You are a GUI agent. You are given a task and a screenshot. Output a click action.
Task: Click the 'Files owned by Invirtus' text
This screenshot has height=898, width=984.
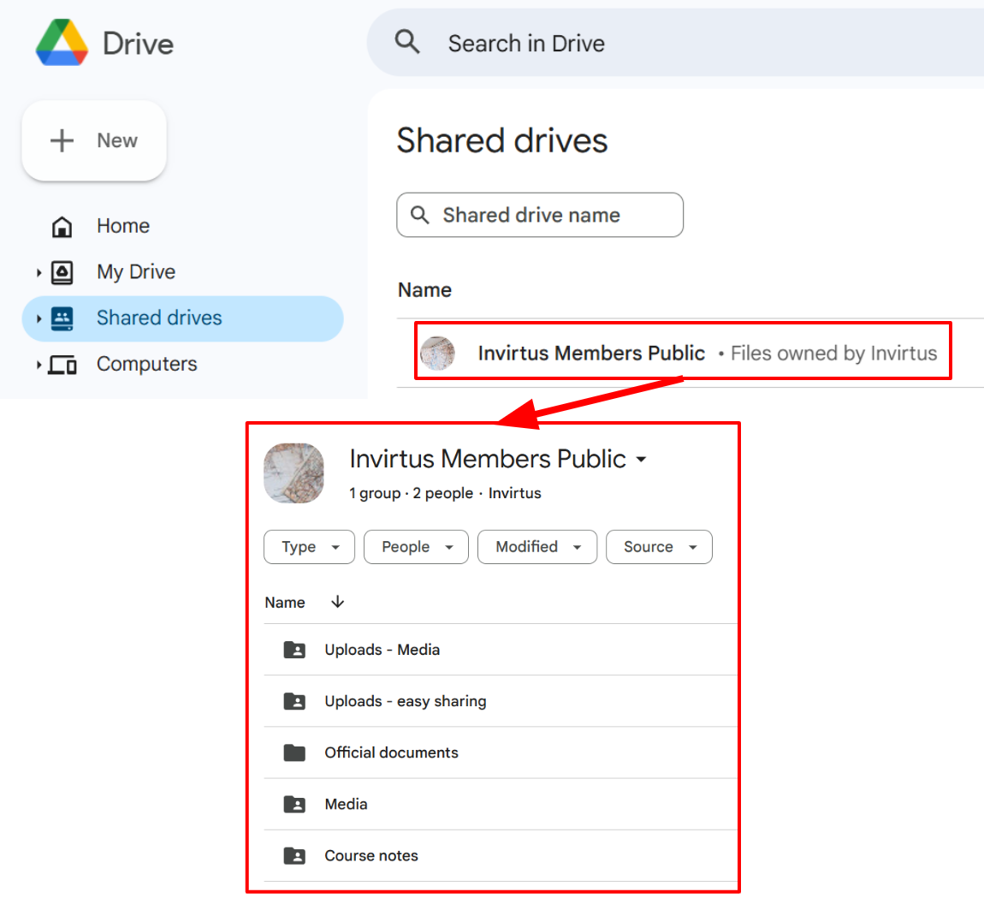[834, 353]
